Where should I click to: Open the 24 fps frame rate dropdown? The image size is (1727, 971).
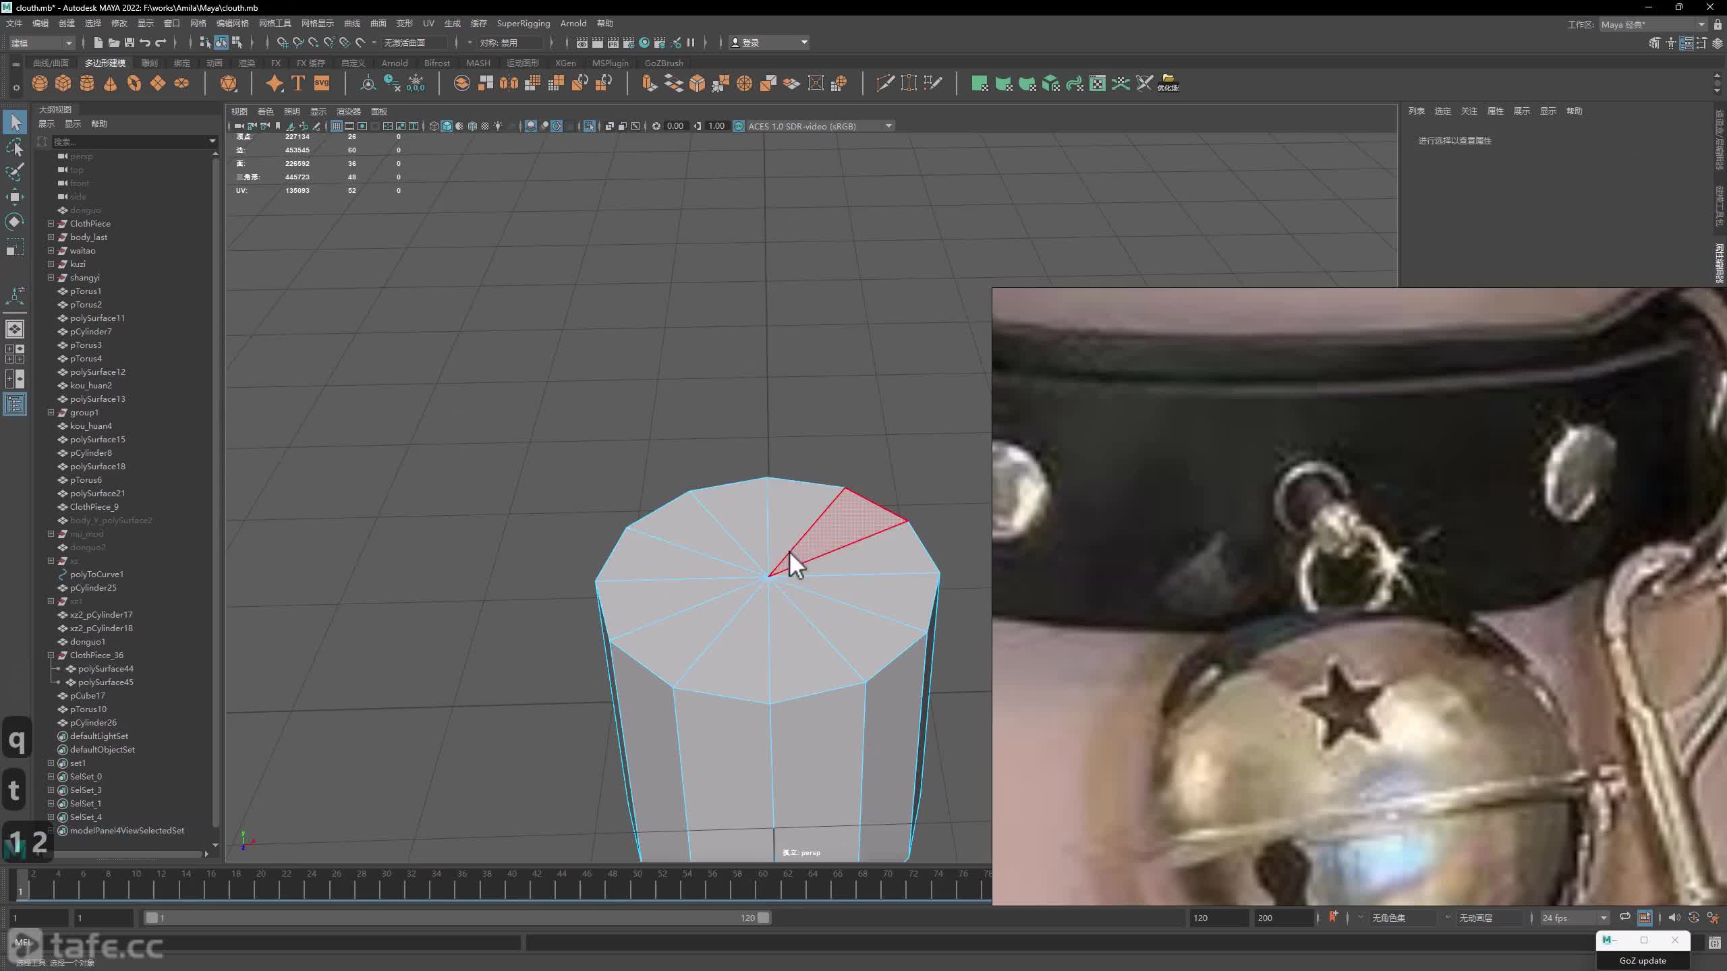pyautogui.click(x=1575, y=918)
